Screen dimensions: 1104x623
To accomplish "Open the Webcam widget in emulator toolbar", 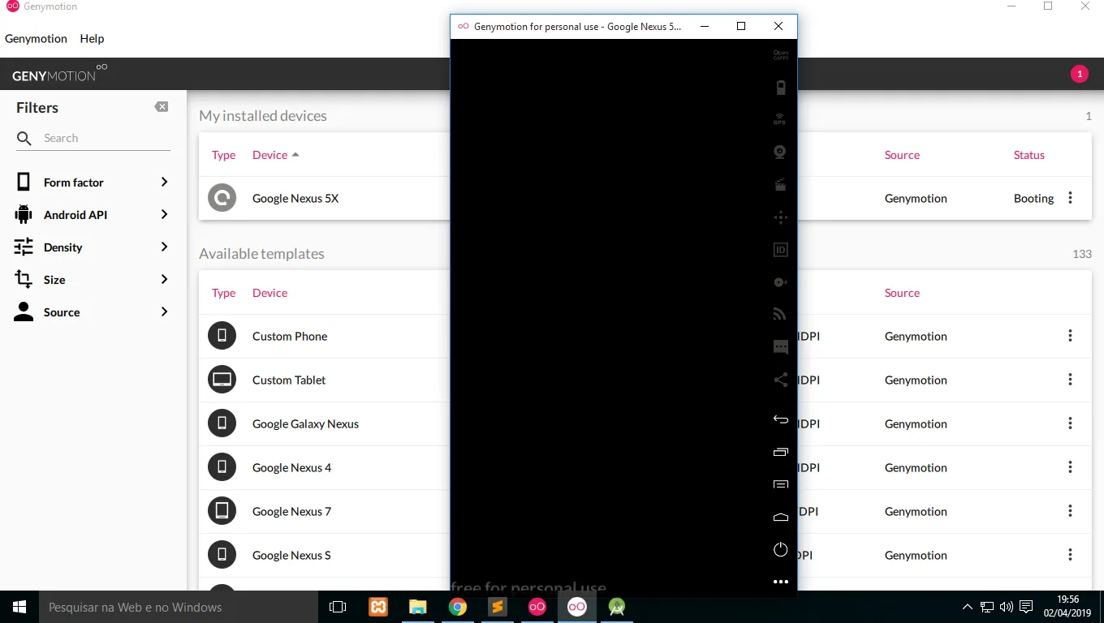I will point(780,152).
